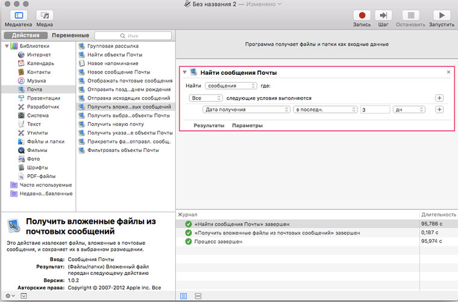Select Найти объекты Почты action
458x302 pixels.
tap(114, 55)
